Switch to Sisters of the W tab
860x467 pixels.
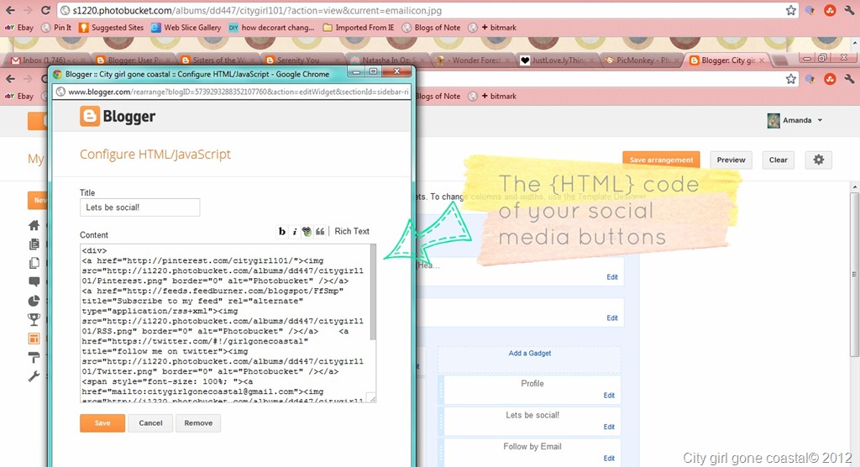pos(217,60)
